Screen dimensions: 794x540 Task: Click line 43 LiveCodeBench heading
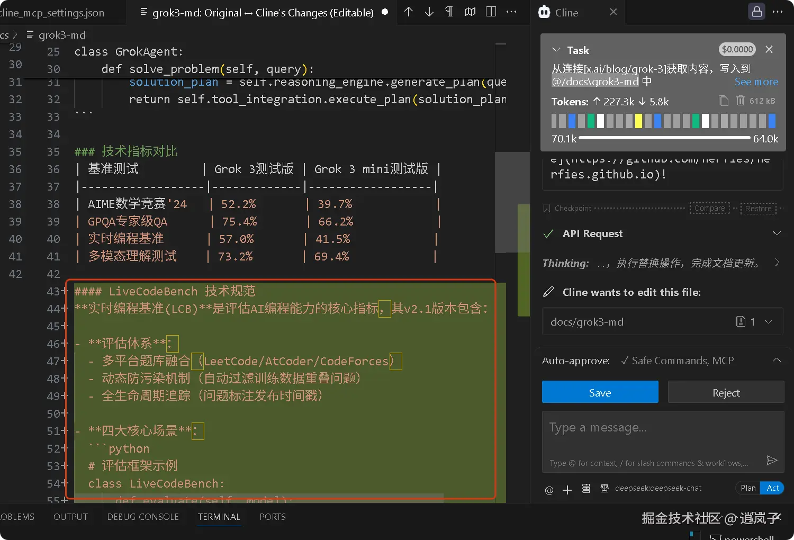(165, 291)
